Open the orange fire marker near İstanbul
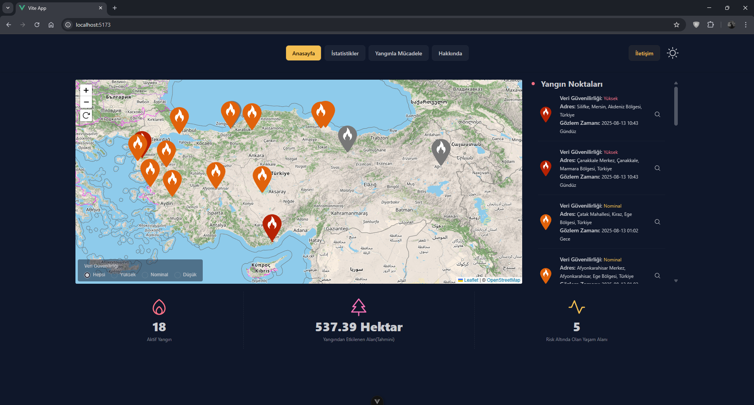 [x=179, y=119]
